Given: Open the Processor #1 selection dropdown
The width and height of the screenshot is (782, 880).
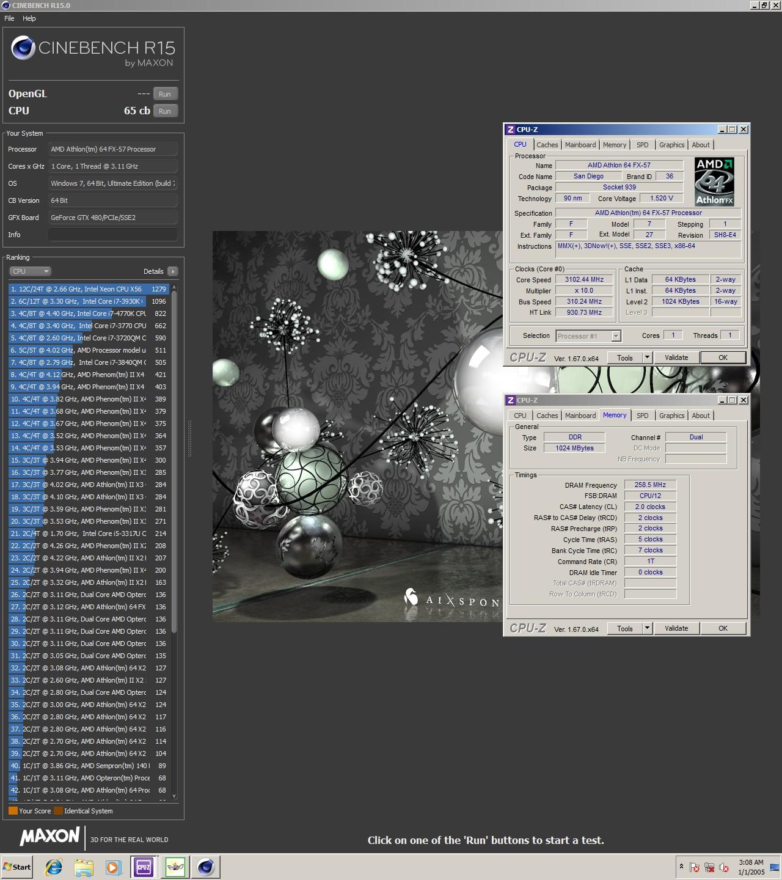Looking at the screenshot, I should click(588, 336).
